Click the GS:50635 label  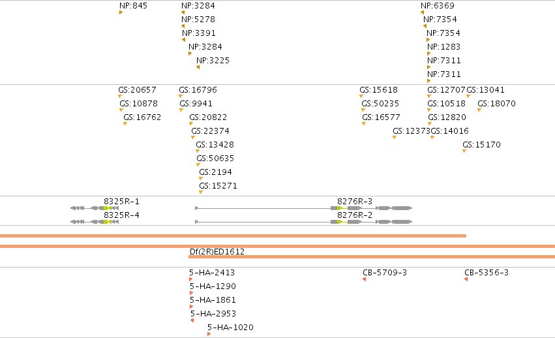click(215, 159)
